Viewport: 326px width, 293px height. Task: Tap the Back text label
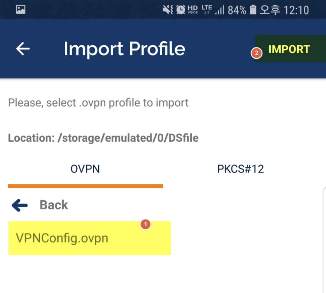tap(54, 205)
